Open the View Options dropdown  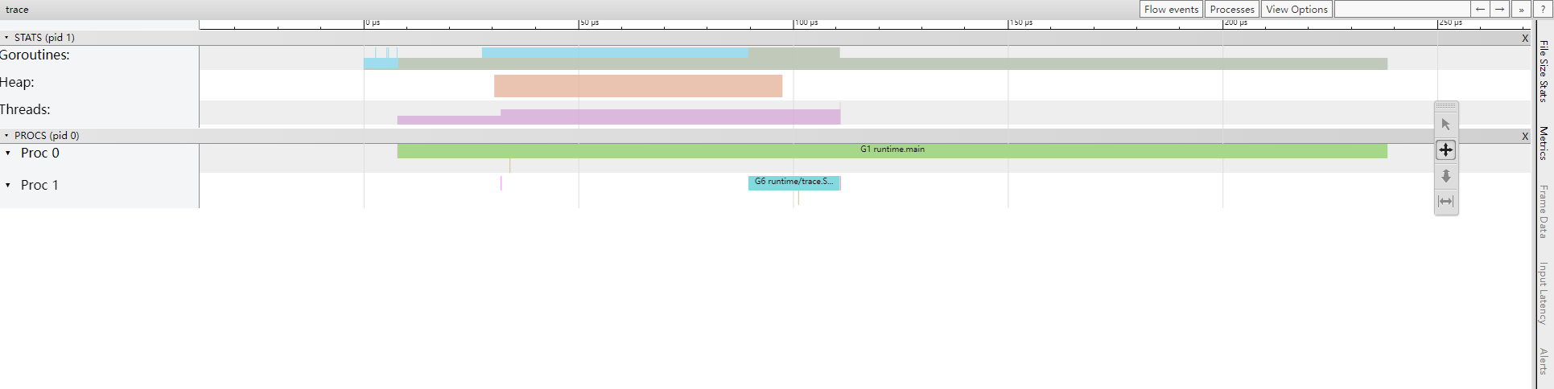[1296, 10]
